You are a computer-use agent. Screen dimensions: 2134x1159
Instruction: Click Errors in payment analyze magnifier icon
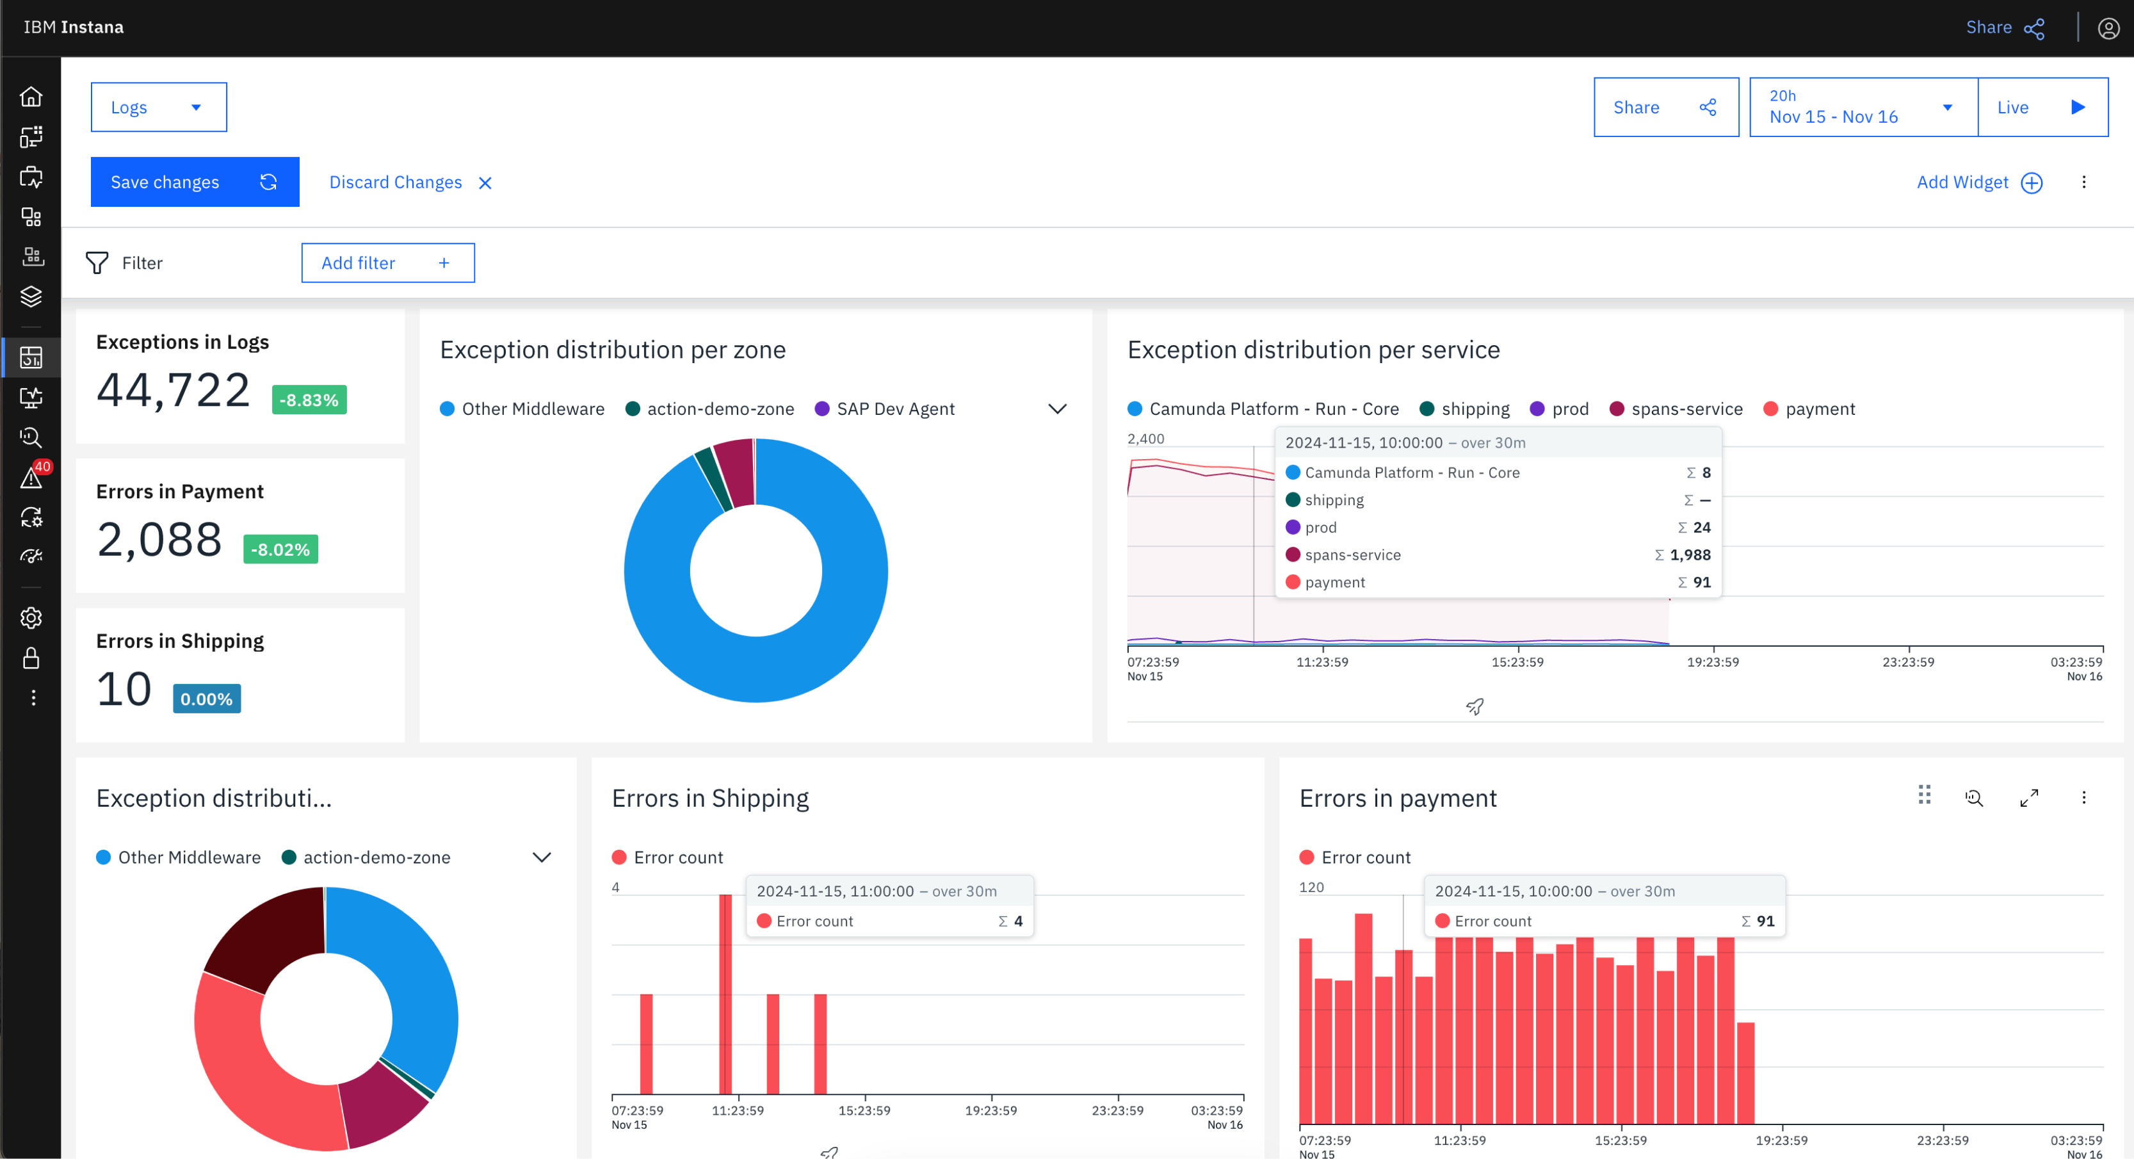pos(1975,798)
